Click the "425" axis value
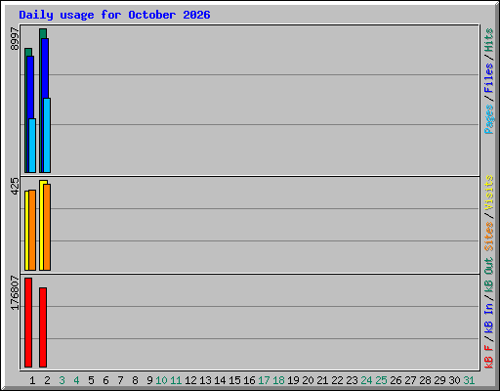The image size is (500, 391). (15, 186)
